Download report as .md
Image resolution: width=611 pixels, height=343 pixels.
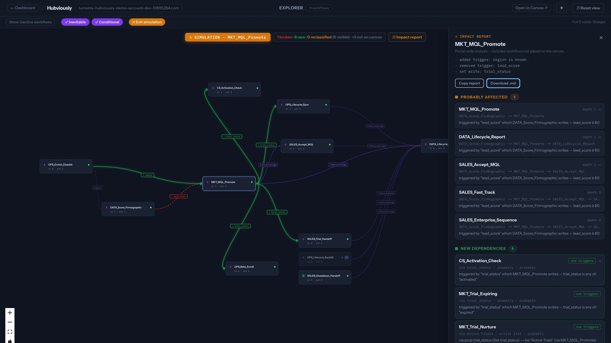pyautogui.click(x=503, y=83)
